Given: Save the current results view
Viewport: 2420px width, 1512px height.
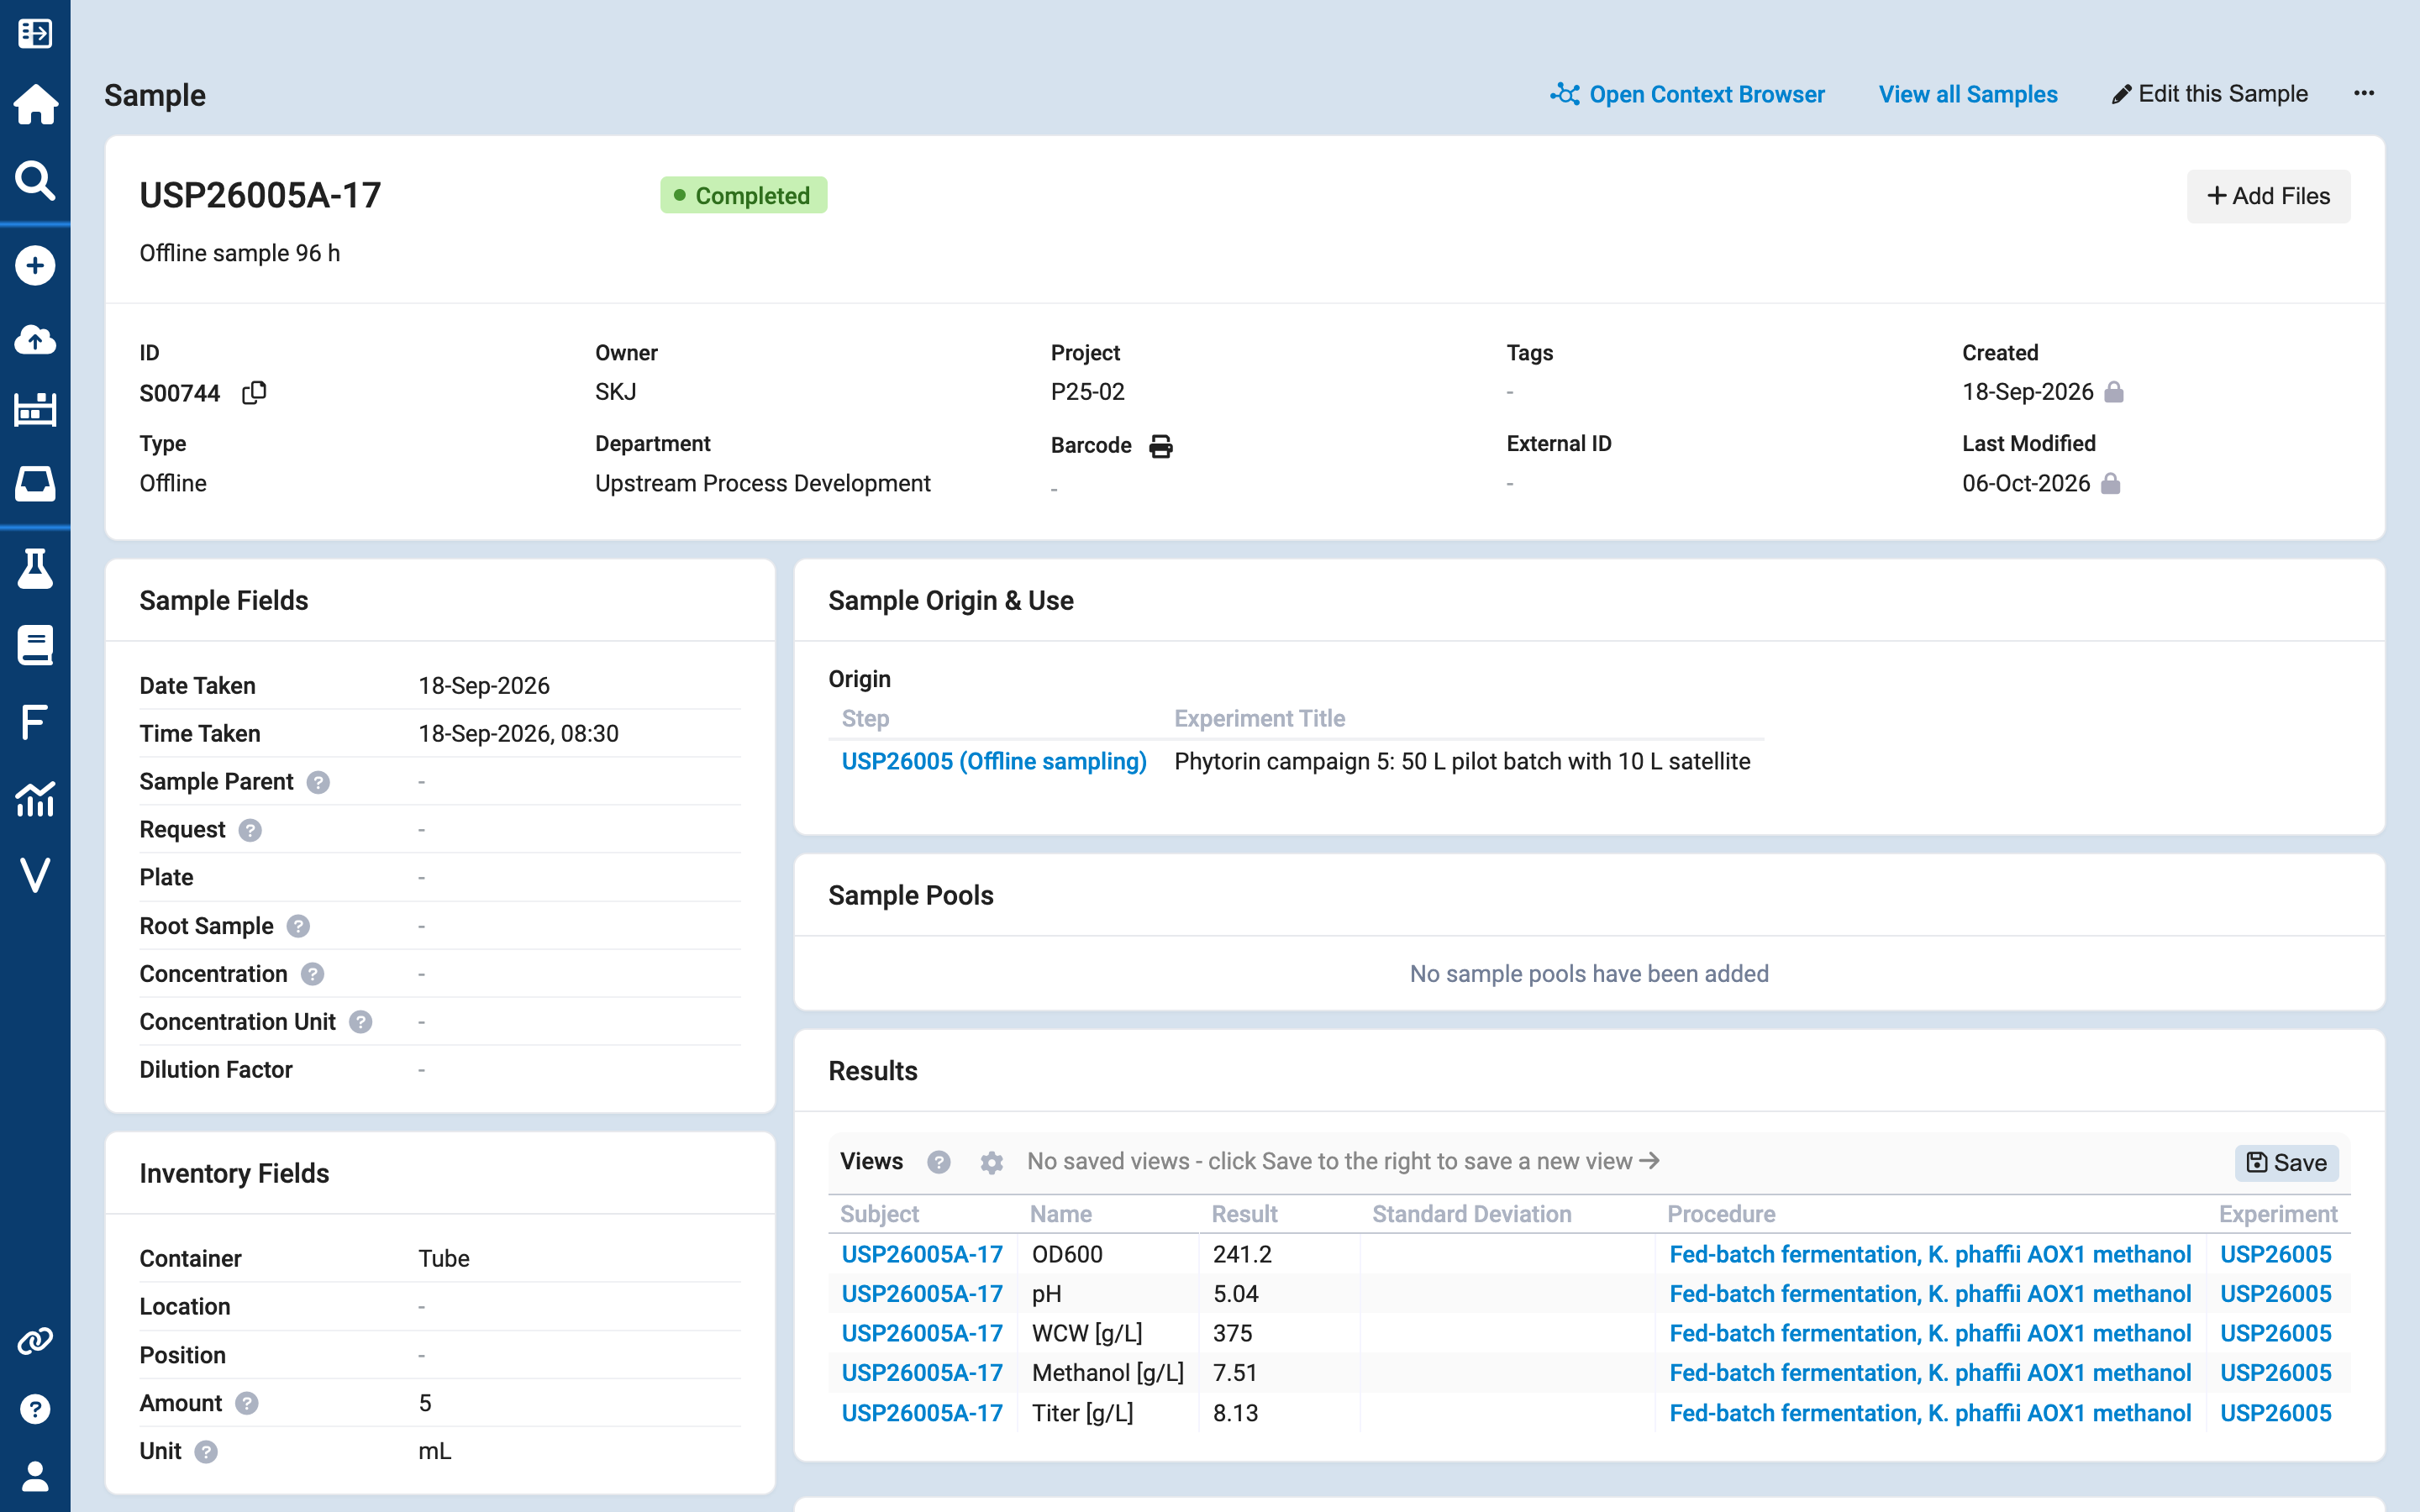Looking at the screenshot, I should (x=2286, y=1162).
